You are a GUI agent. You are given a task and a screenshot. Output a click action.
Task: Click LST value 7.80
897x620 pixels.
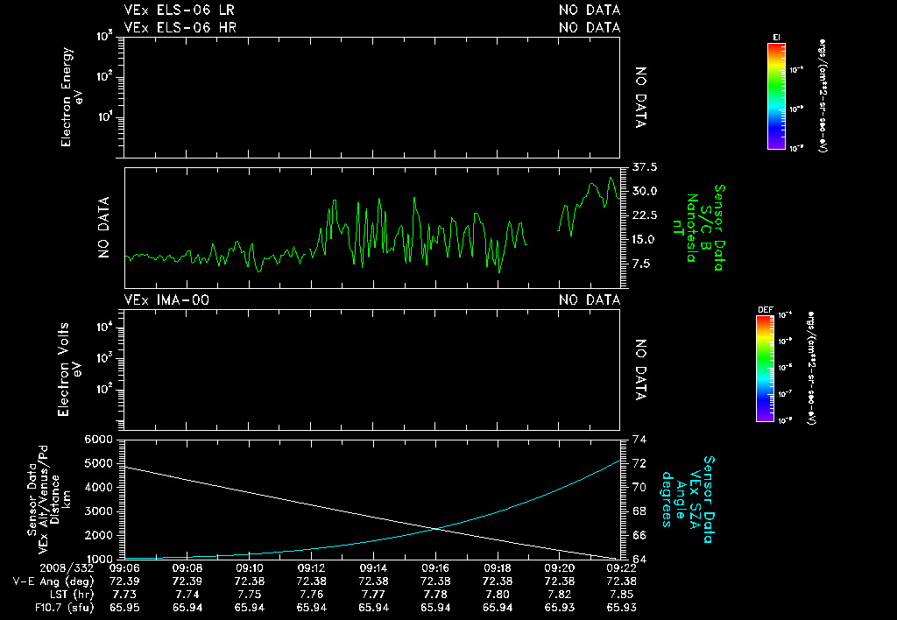click(498, 595)
